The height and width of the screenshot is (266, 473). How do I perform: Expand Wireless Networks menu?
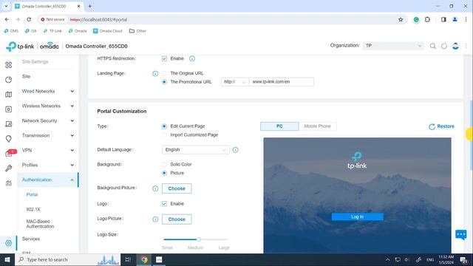tap(48, 106)
